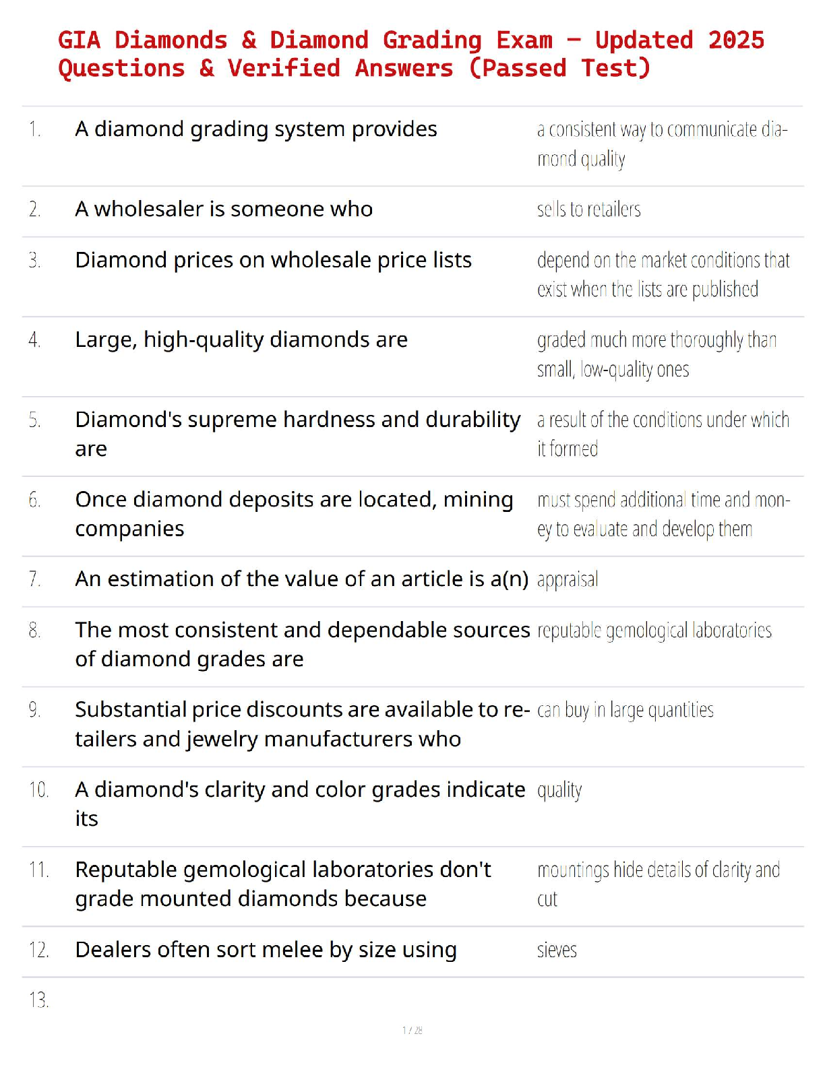Click the answer "reputable gemological laboratories"
825x1067 pixels.
pyautogui.click(x=654, y=630)
